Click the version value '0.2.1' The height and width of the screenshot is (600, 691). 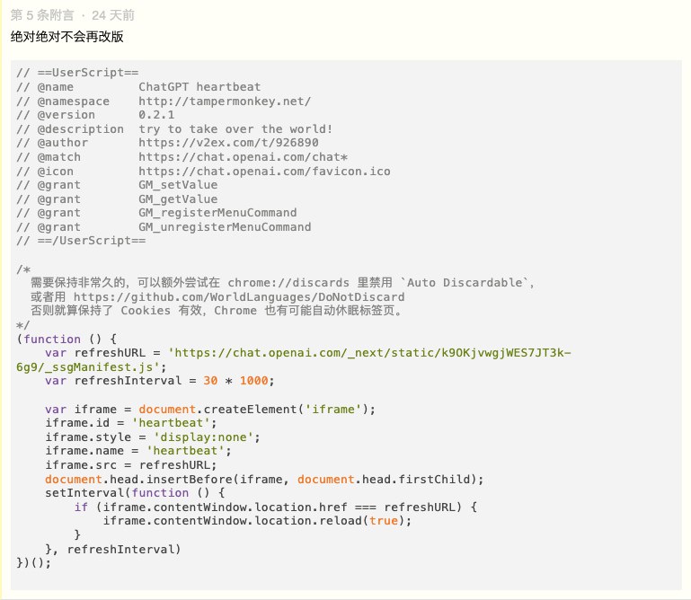click(156, 115)
